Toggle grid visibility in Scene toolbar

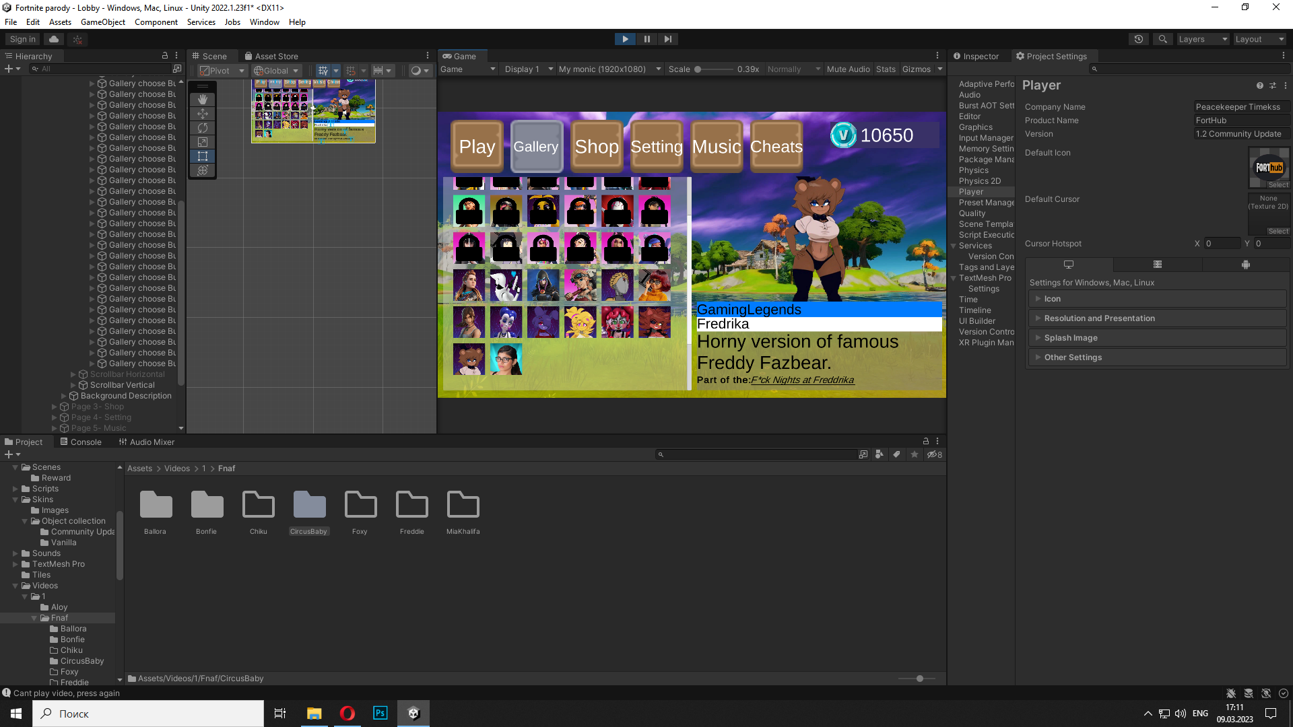pyautogui.click(x=323, y=71)
